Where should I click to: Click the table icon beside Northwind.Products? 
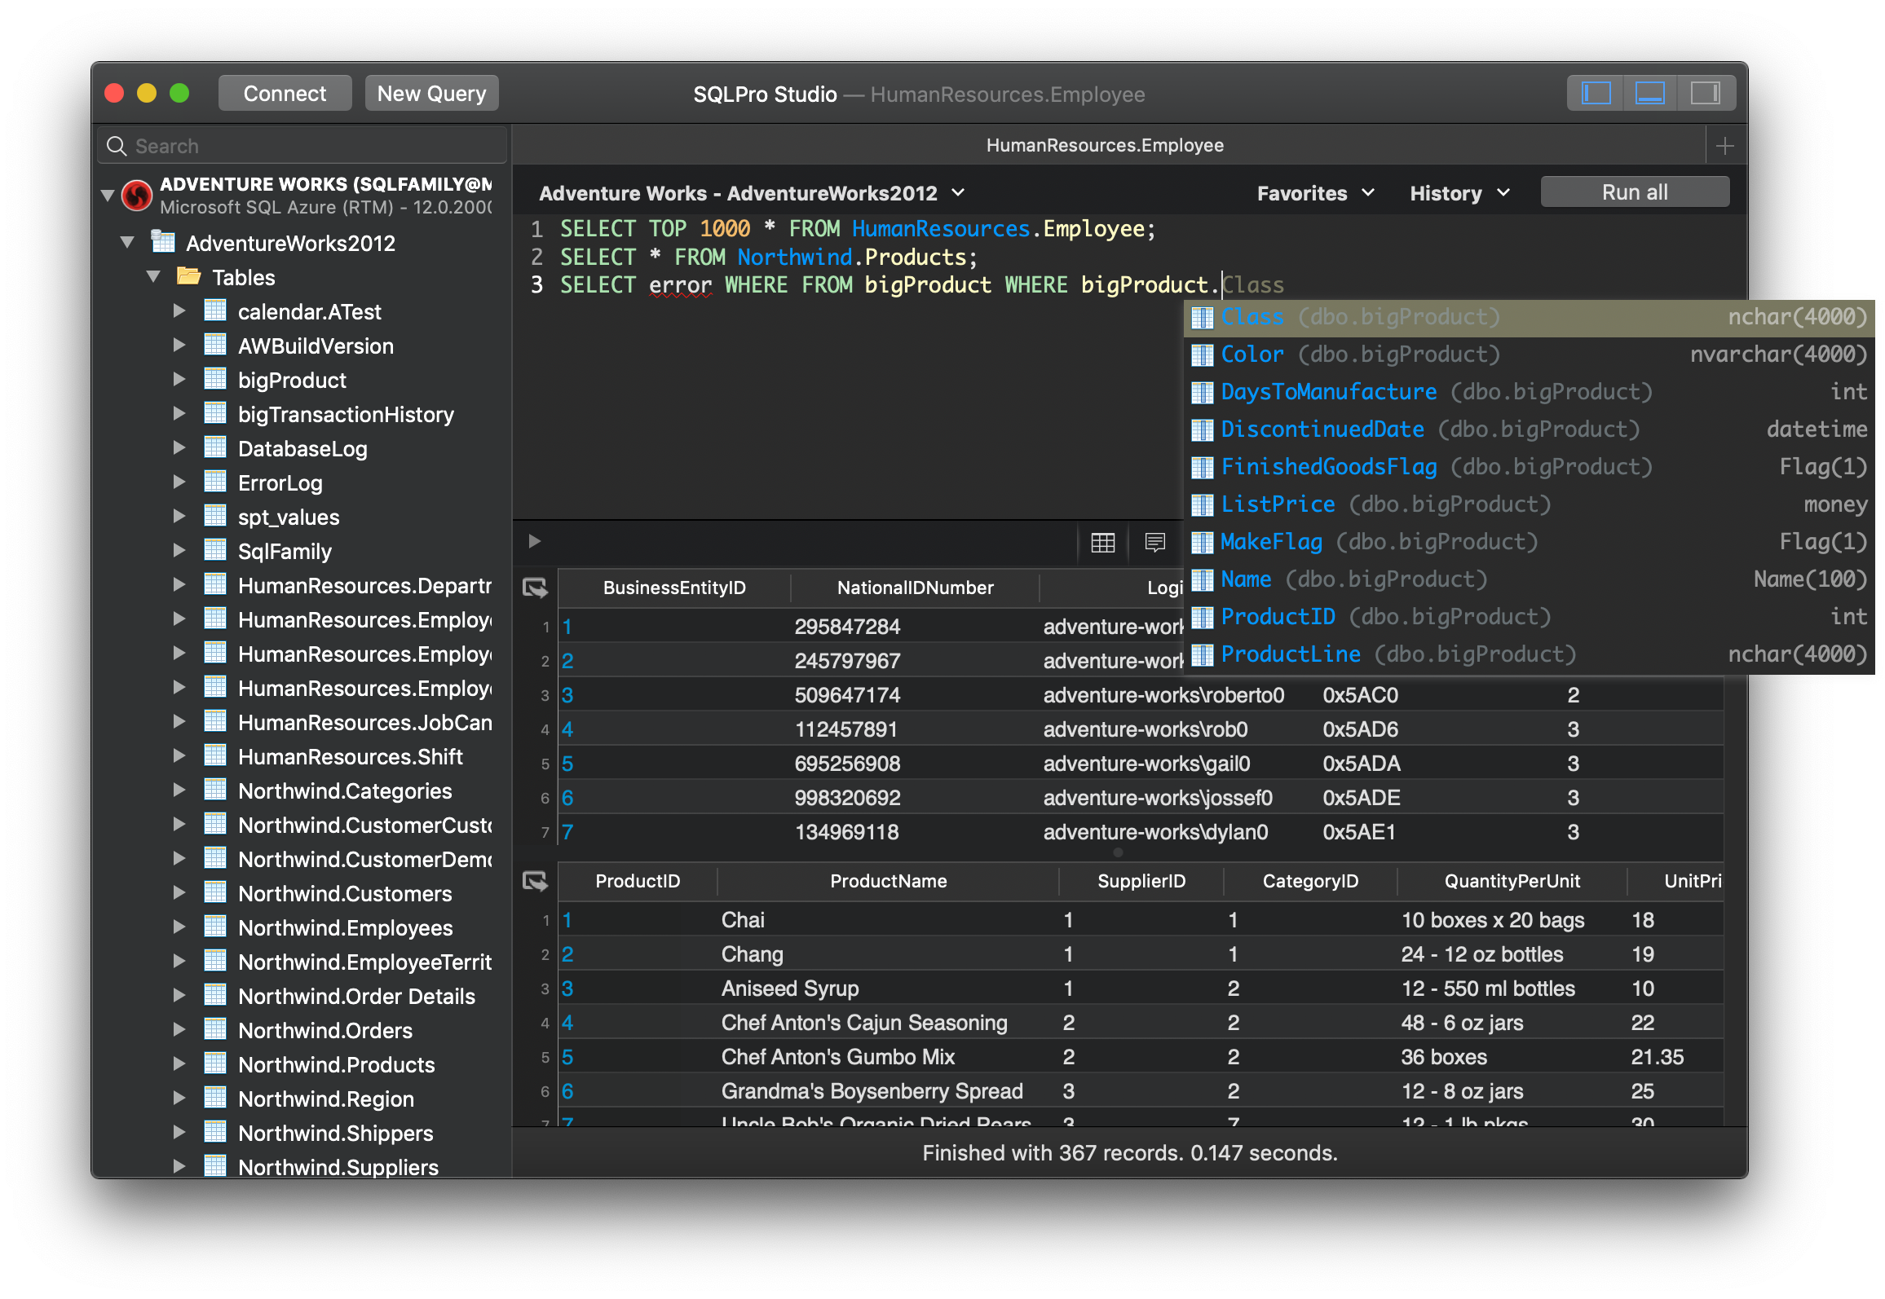pos(214,1064)
